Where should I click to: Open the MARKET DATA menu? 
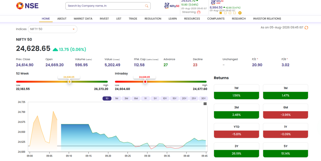83,18
